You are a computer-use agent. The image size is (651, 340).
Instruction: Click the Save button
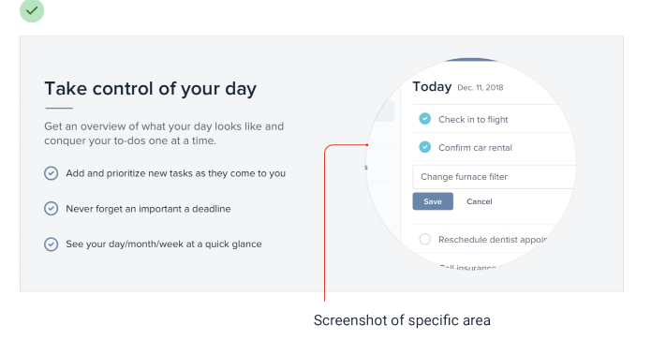(x=433, y=201)
